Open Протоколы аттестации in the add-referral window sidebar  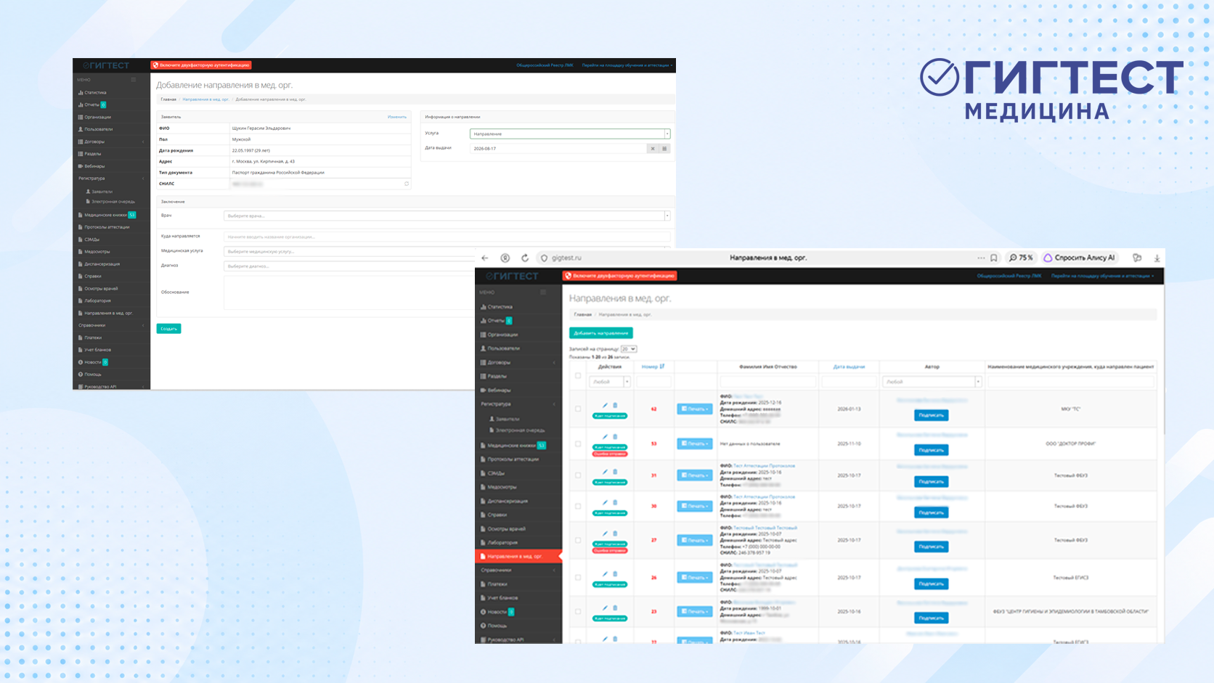pos(111,227)
